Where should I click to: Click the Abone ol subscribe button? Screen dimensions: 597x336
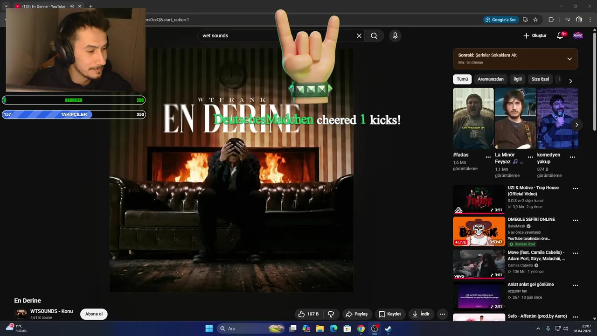point(94,314)
